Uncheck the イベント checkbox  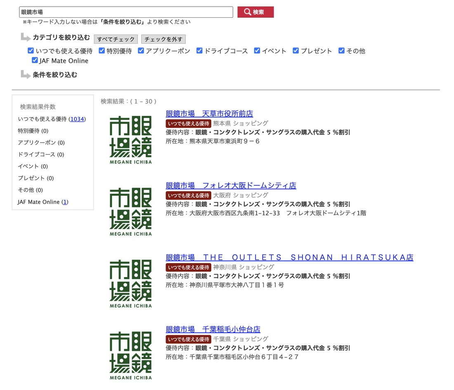point(257,51)
